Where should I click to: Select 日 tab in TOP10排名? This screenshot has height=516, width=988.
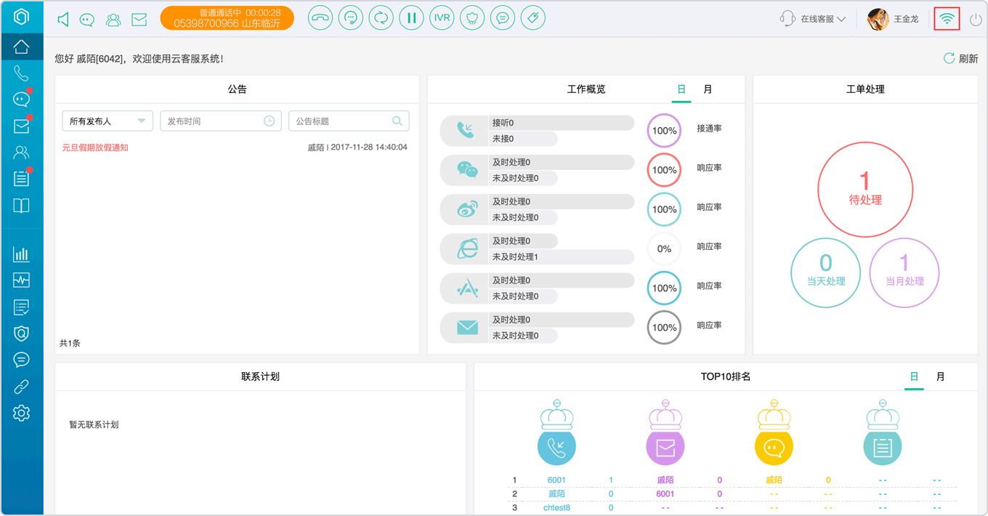tap(914, 377)
